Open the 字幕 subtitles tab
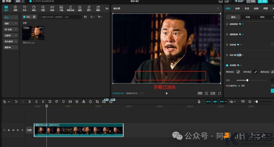 (61, 8)
